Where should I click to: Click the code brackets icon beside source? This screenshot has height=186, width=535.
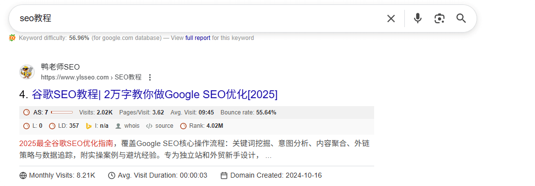(149, 126)
